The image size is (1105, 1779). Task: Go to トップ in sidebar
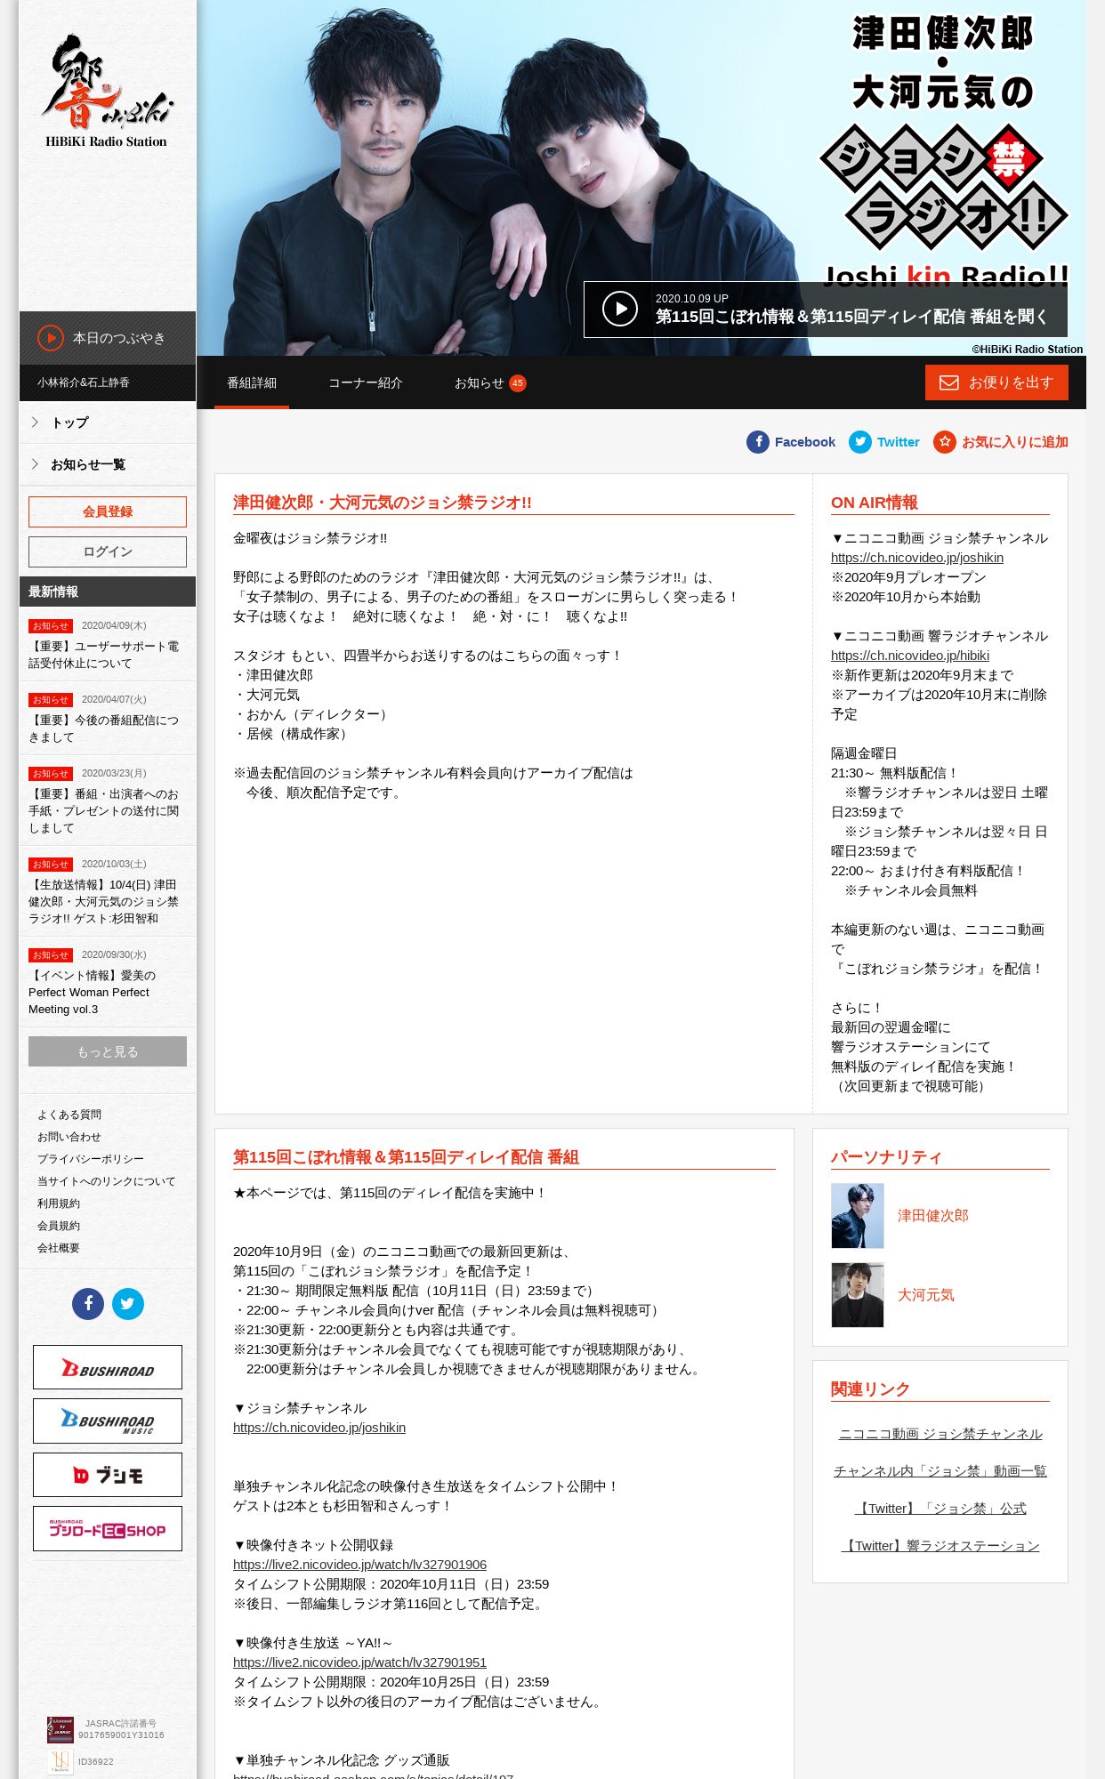click(108, 423)
